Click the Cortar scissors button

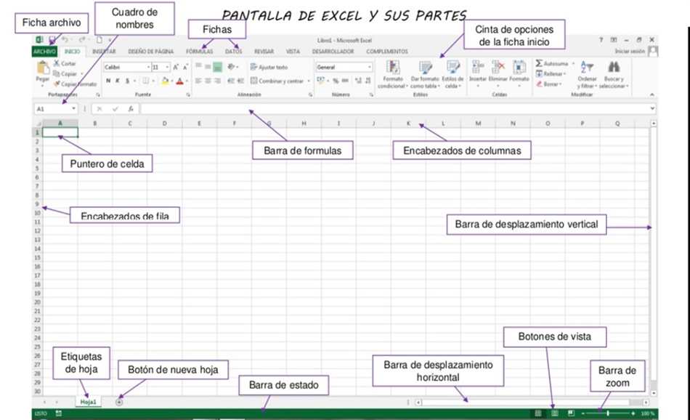coord(64,63)
